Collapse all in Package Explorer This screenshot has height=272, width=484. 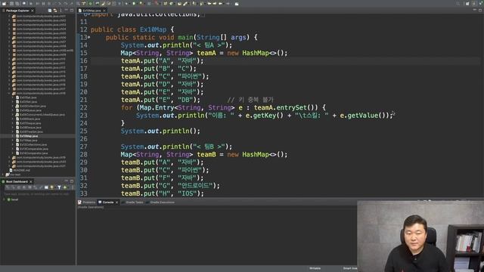[49, 11]
